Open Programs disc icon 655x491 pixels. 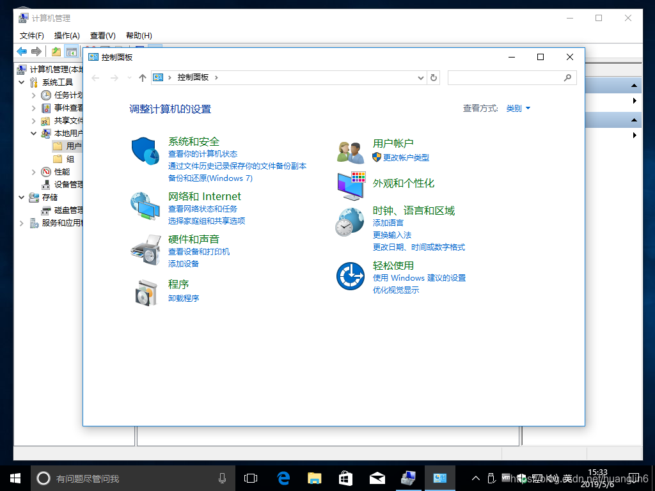point(146,293)
